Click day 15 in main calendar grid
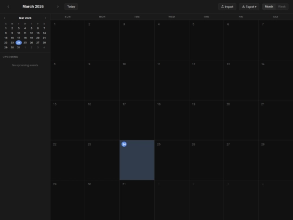Image resolution: width=293 pixels, height=220 pixels. click(68, 120)
